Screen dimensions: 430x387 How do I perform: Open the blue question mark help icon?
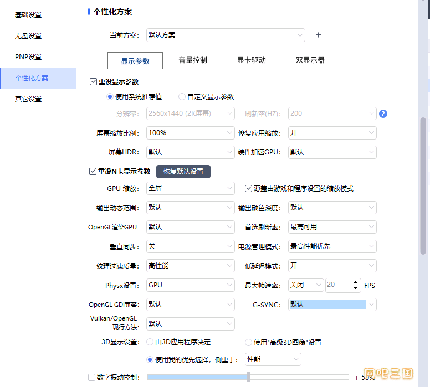tap(383, 113)
